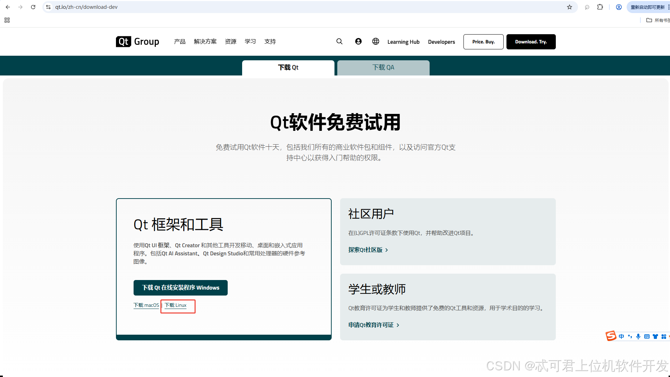Click the Download. Try. button
The height and width of the screenshot is (377, 670).
(531, 42)
